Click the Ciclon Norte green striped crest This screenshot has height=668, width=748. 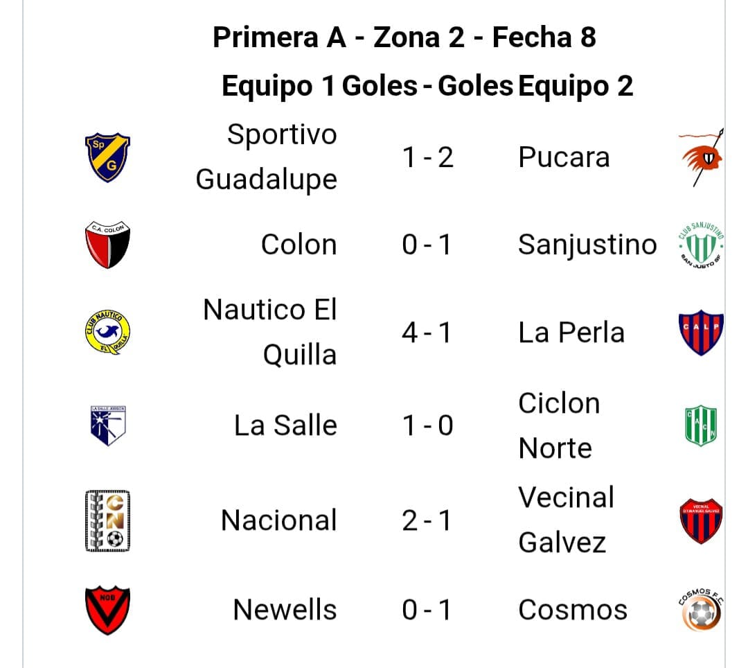click(701, 425)
